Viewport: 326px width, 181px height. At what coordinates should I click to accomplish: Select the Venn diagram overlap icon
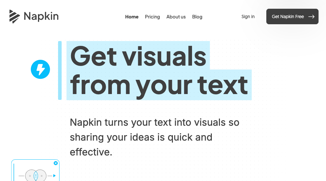(x=36, y=176)
